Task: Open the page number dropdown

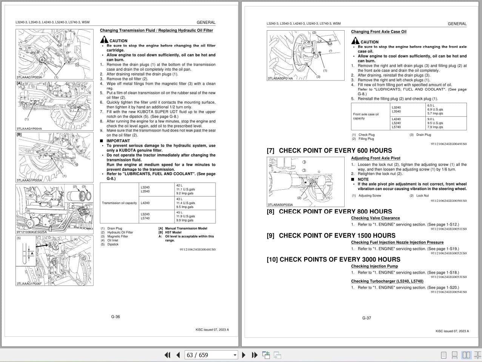Action: pyautogui.click(x=234, y=355)
